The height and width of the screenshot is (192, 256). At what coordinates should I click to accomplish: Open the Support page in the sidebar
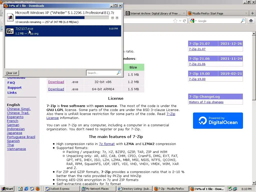[x=14, y=87]
